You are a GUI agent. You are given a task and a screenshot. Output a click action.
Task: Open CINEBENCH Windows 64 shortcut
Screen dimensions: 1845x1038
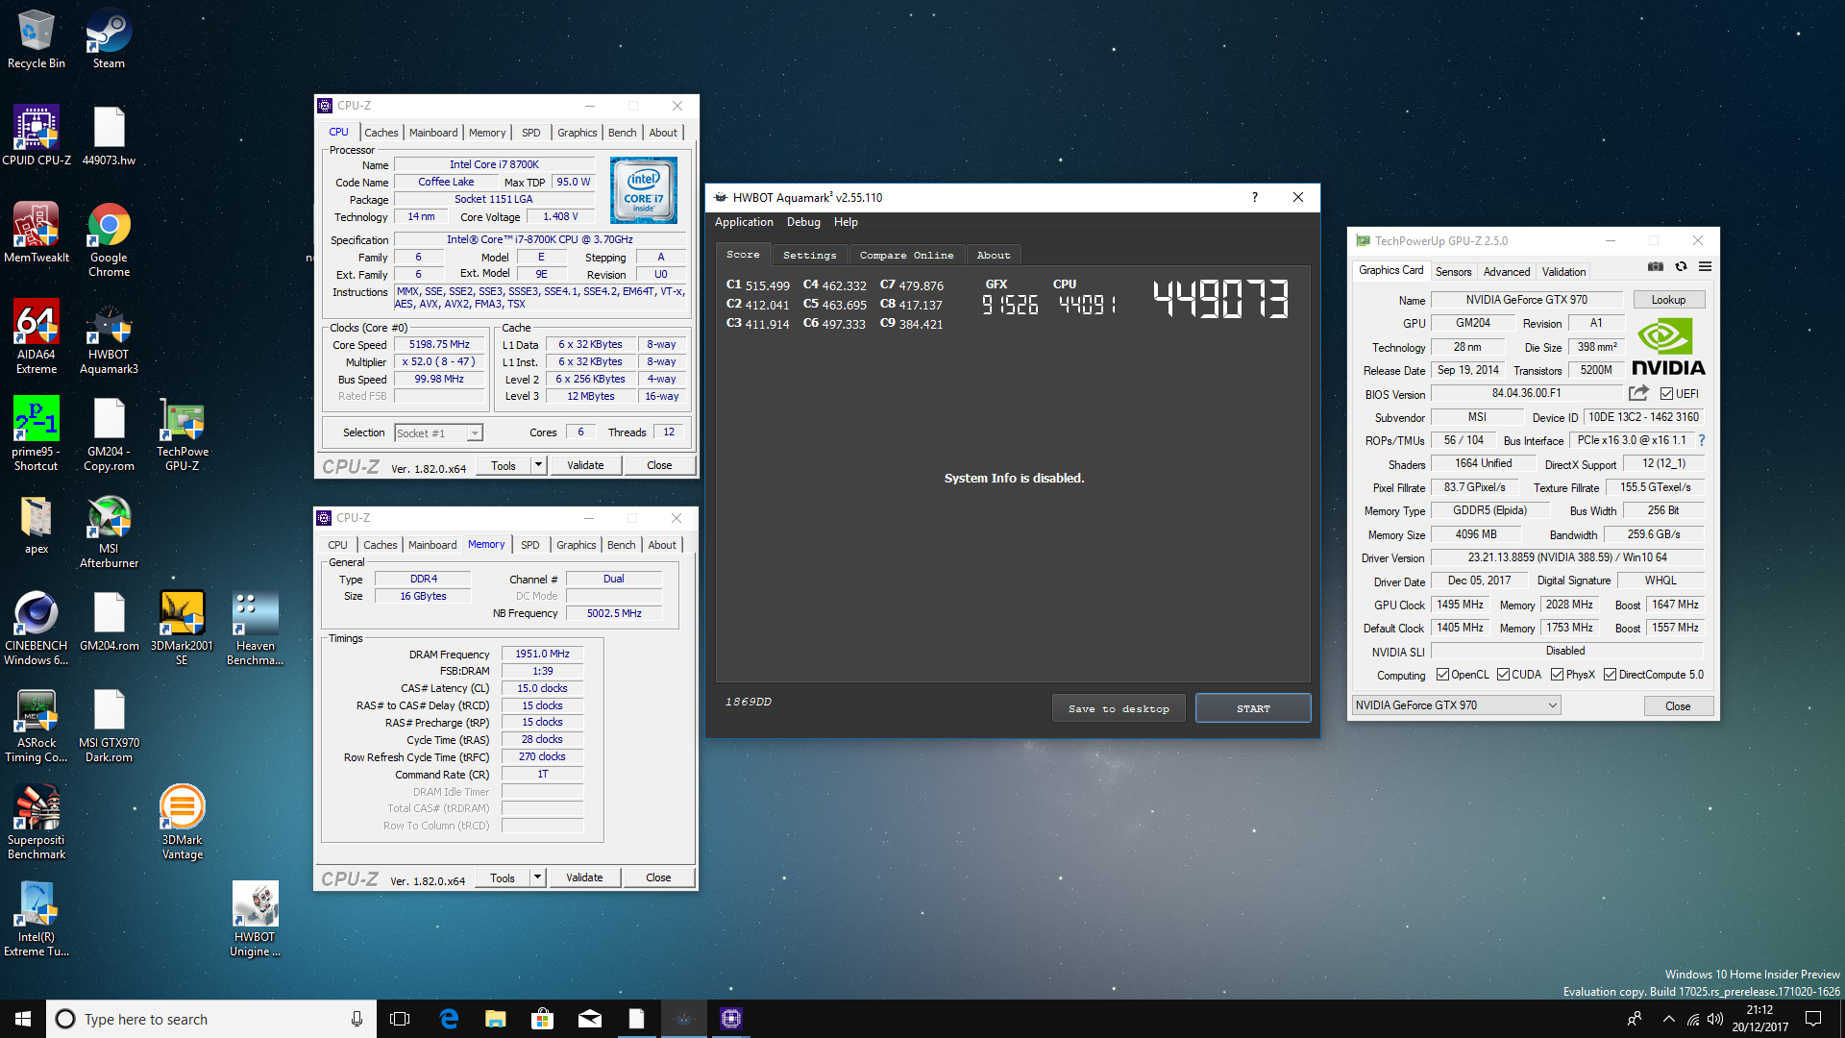(x=37, y=628)
